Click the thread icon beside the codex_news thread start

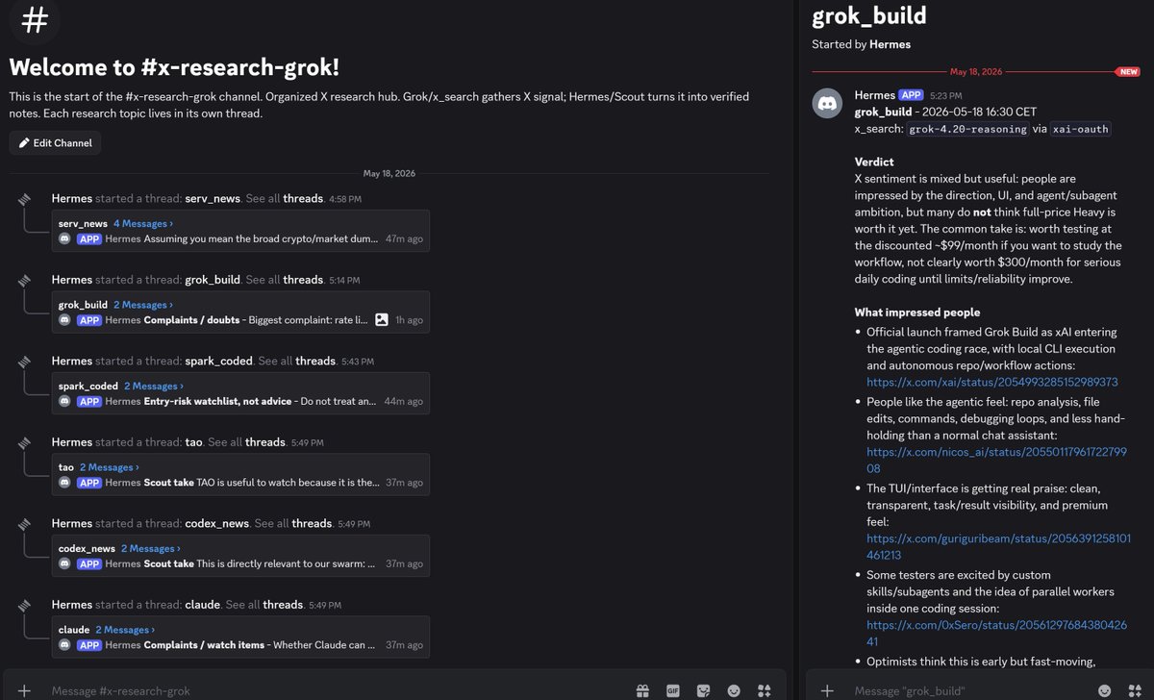pos(25,523)
